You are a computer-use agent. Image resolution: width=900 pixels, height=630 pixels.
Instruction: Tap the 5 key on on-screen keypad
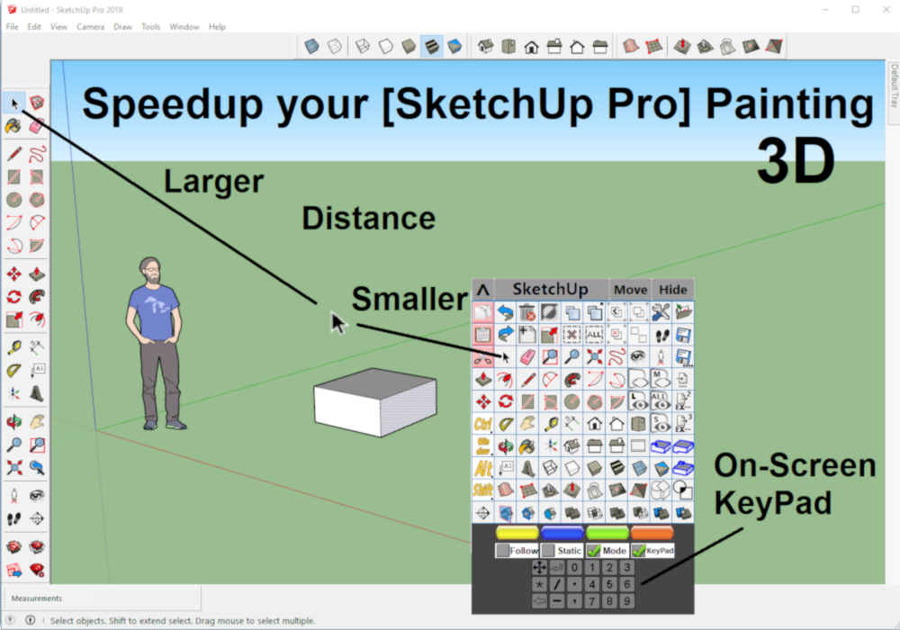coord(609,585)
